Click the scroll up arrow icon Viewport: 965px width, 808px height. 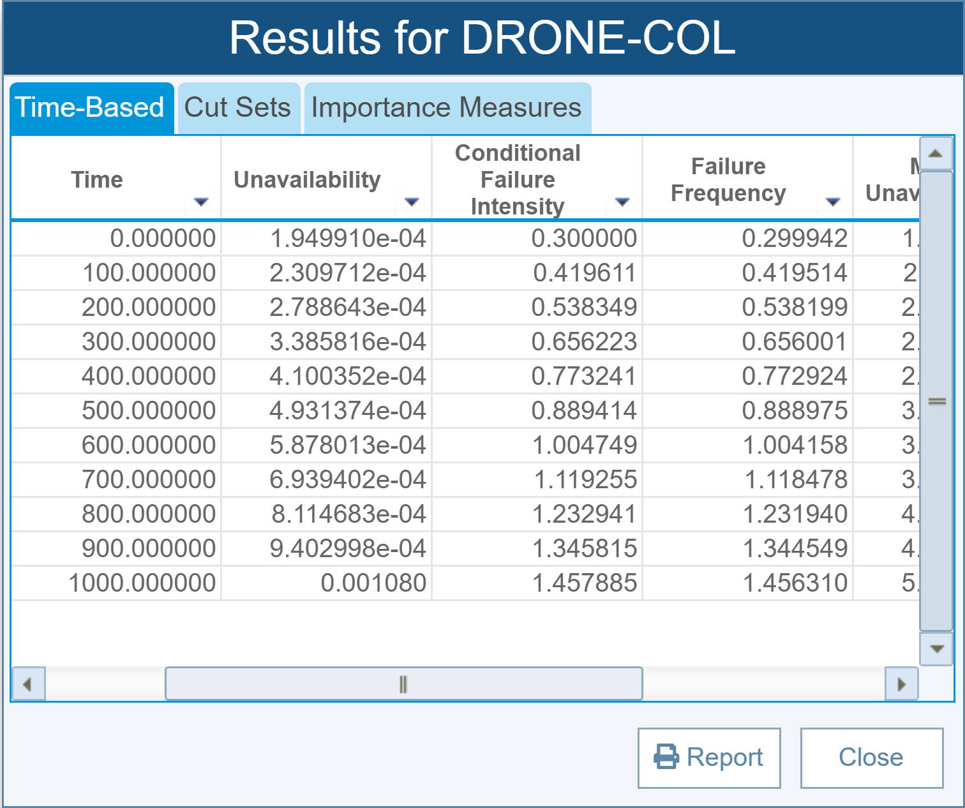click(x=936, y=153)
